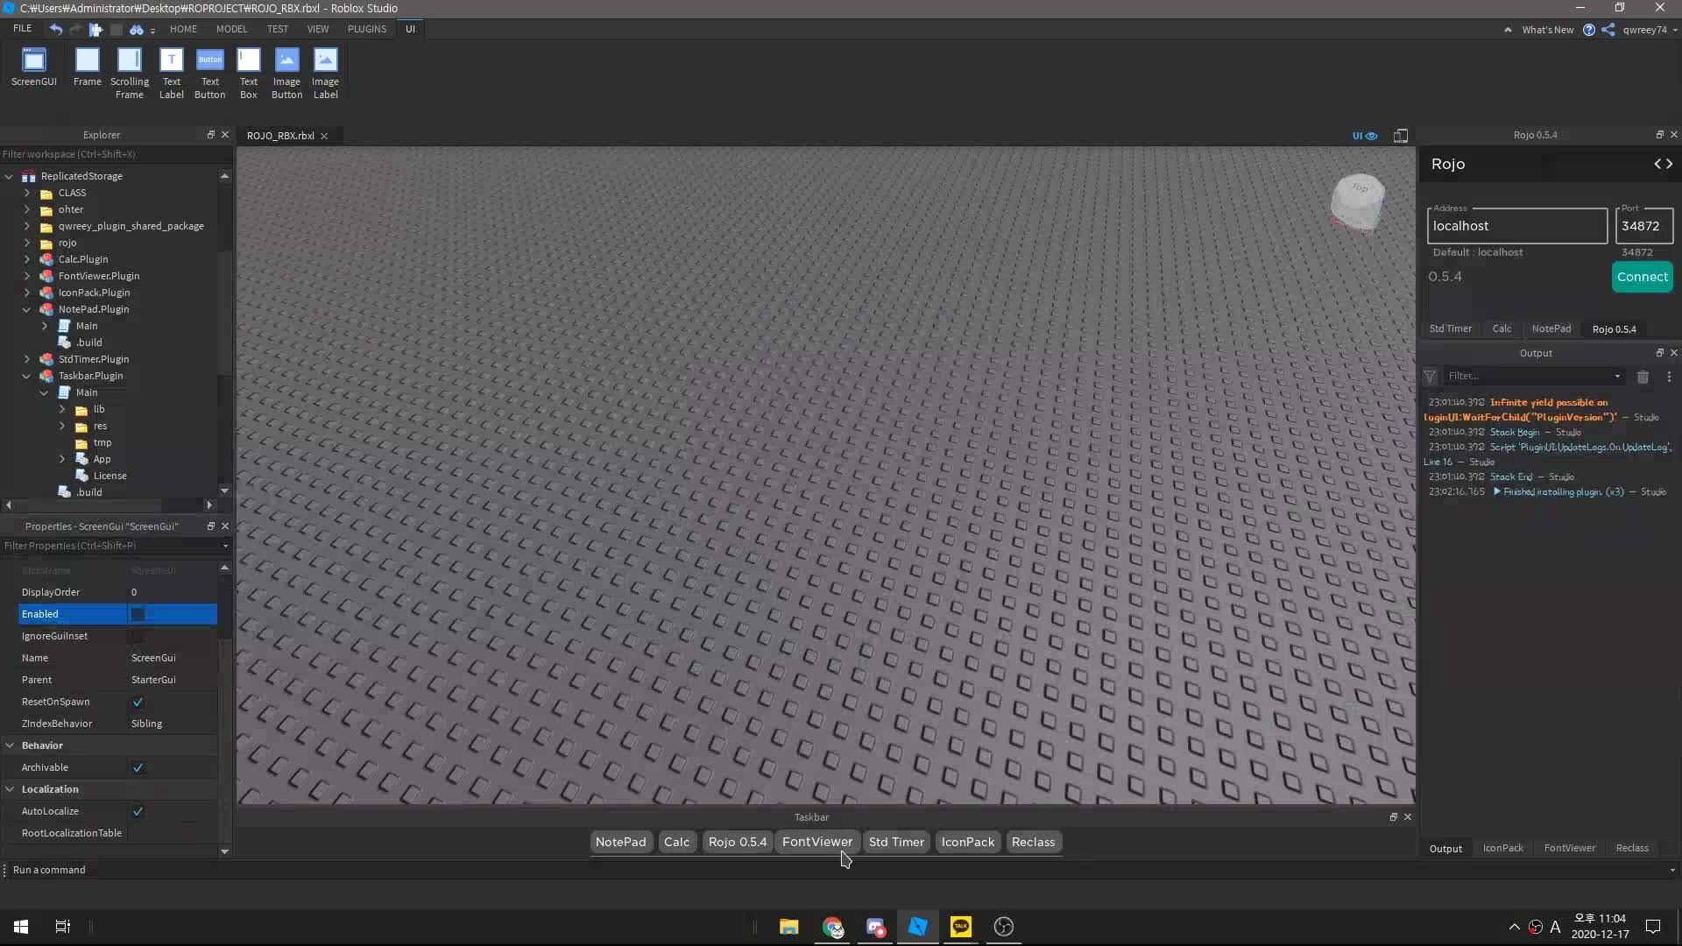The height and width of the screenshot is (946, 1682).
Task: Insert a ScreenGUI from the UI ribbon
Action: tap(34, 67)
